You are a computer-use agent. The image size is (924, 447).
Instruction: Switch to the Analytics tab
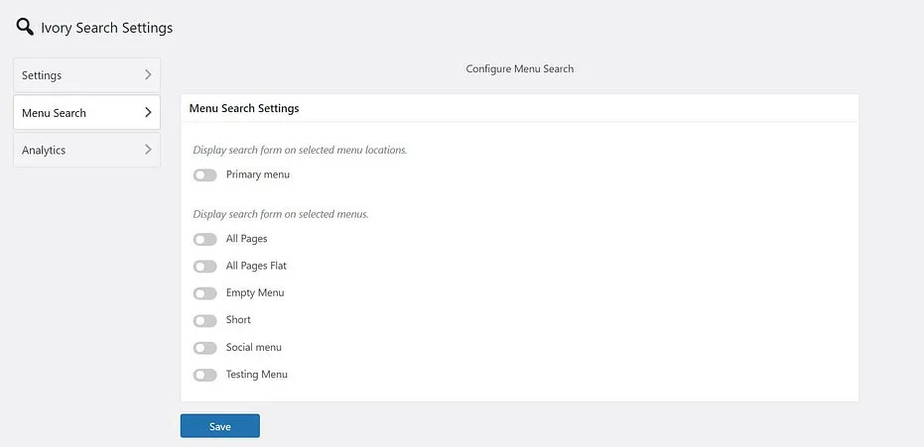[44, 150]
